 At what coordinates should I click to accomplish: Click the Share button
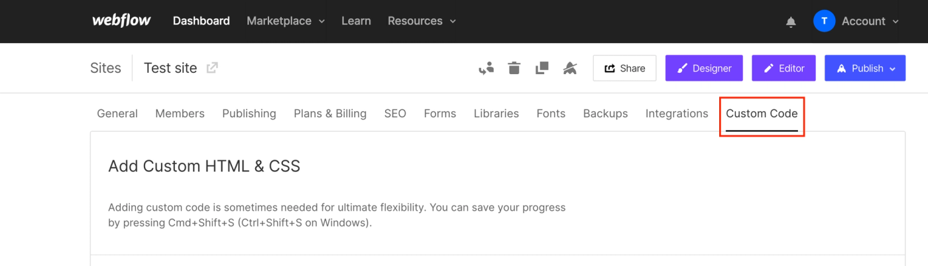[624, 68]
